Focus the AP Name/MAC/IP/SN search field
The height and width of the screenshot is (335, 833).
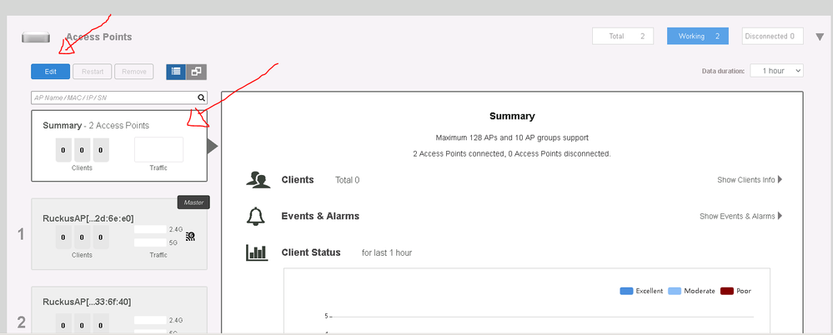(113, 97)
